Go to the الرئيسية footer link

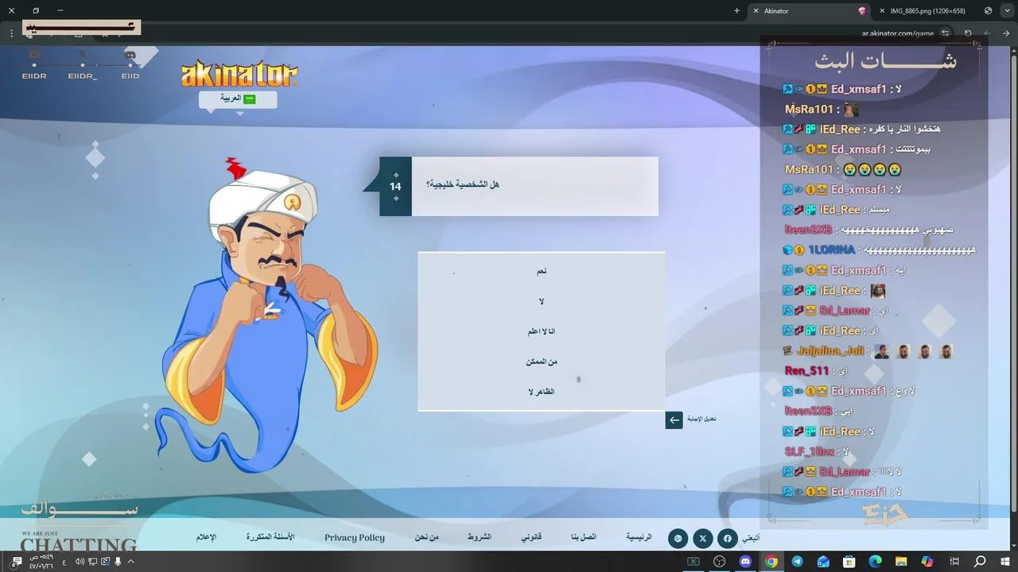(639, 537)
